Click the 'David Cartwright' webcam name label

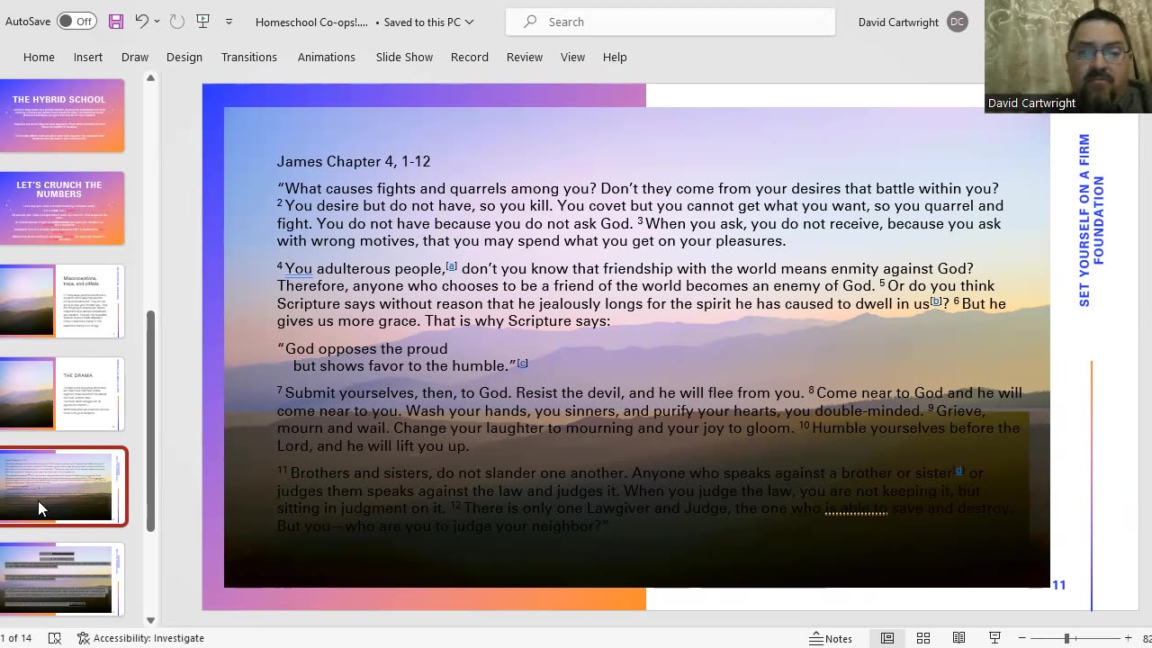(x=1031, y=103)
